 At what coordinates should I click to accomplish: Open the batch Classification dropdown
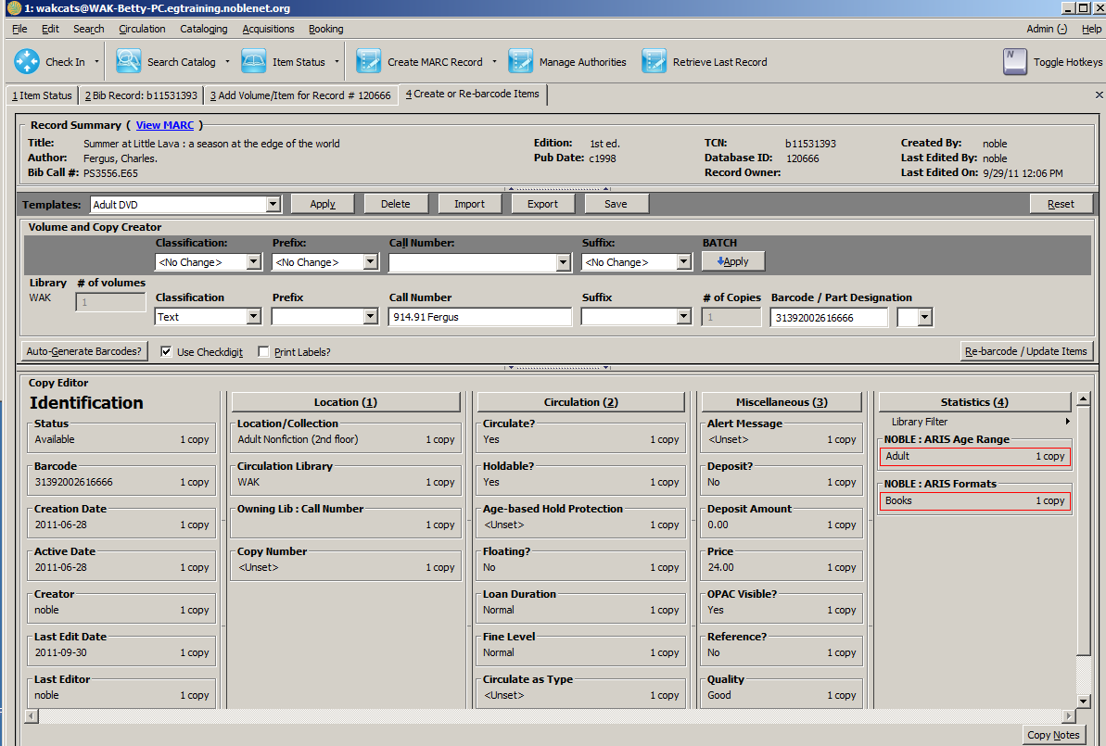[254, 262]
